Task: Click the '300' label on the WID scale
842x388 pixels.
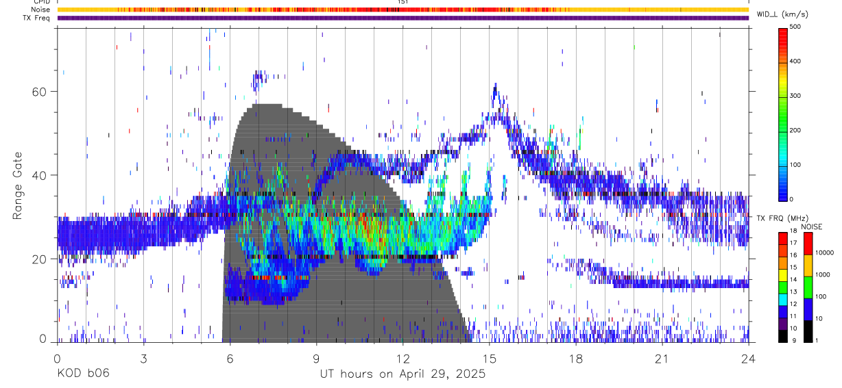Action: pyautogui.click(x=795, y=95)
